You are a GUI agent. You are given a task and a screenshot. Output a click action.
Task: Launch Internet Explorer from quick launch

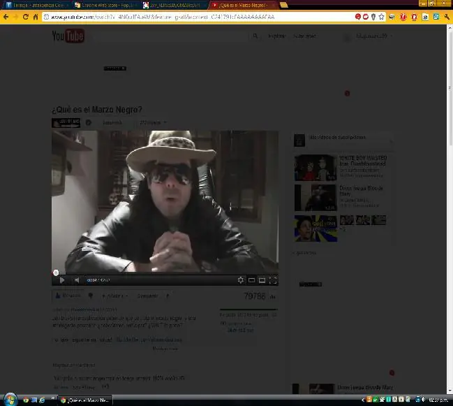[42, 400]
